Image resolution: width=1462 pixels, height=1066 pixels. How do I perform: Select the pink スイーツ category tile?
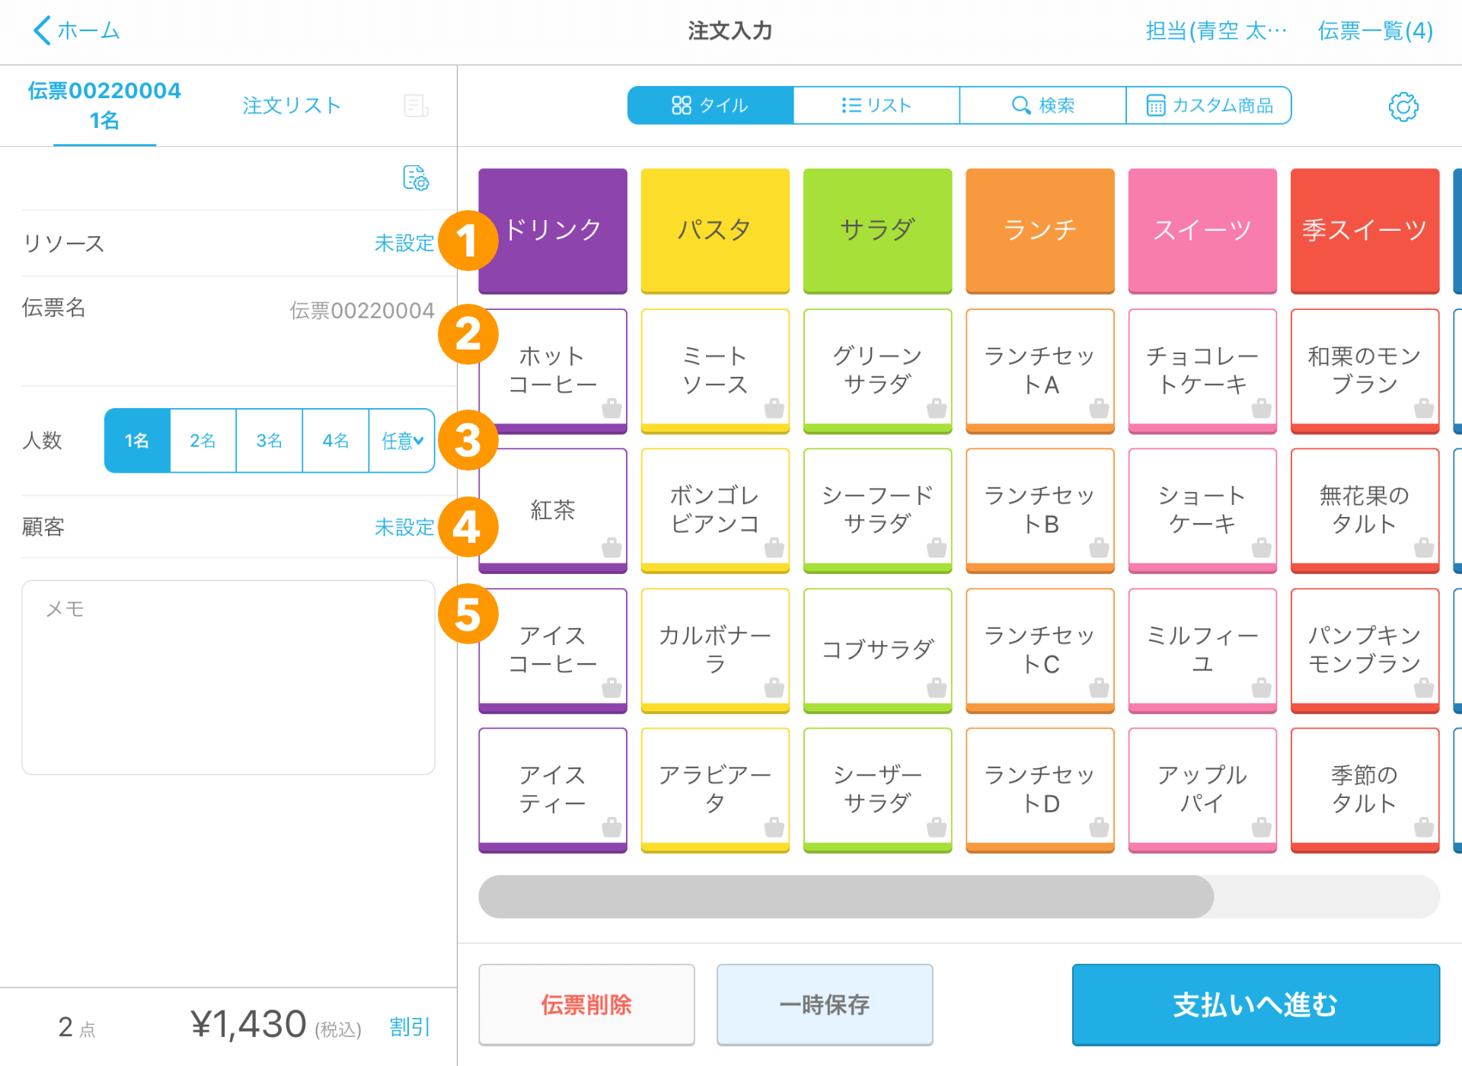1202,231
